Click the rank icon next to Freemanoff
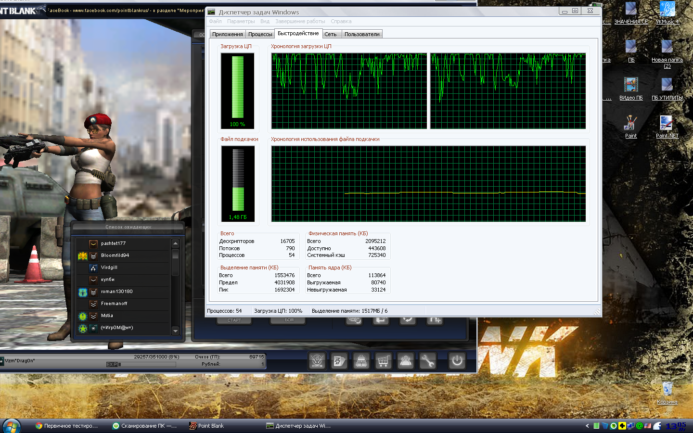Screen dimensions: 693x433 [x=93, y=304]
